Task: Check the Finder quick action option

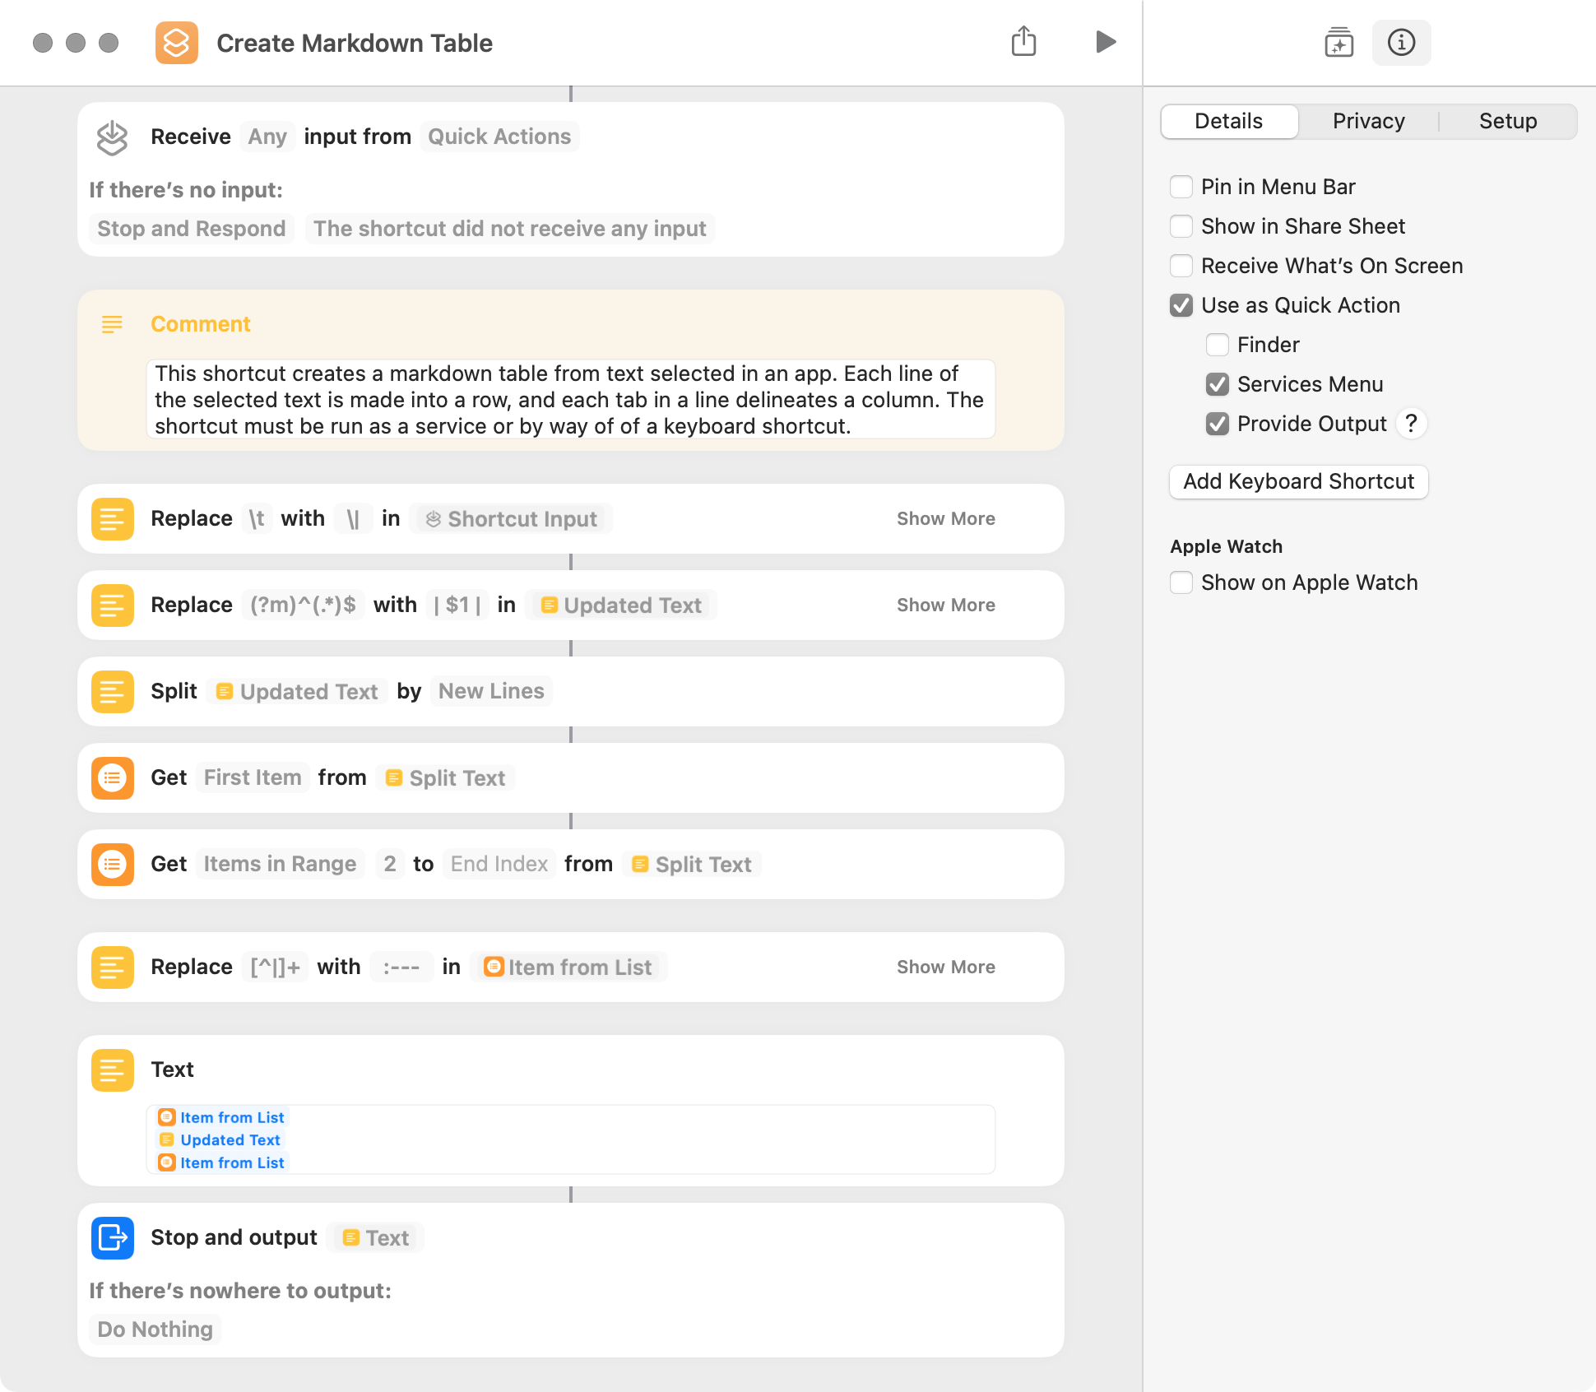Action: (1218, 345)
